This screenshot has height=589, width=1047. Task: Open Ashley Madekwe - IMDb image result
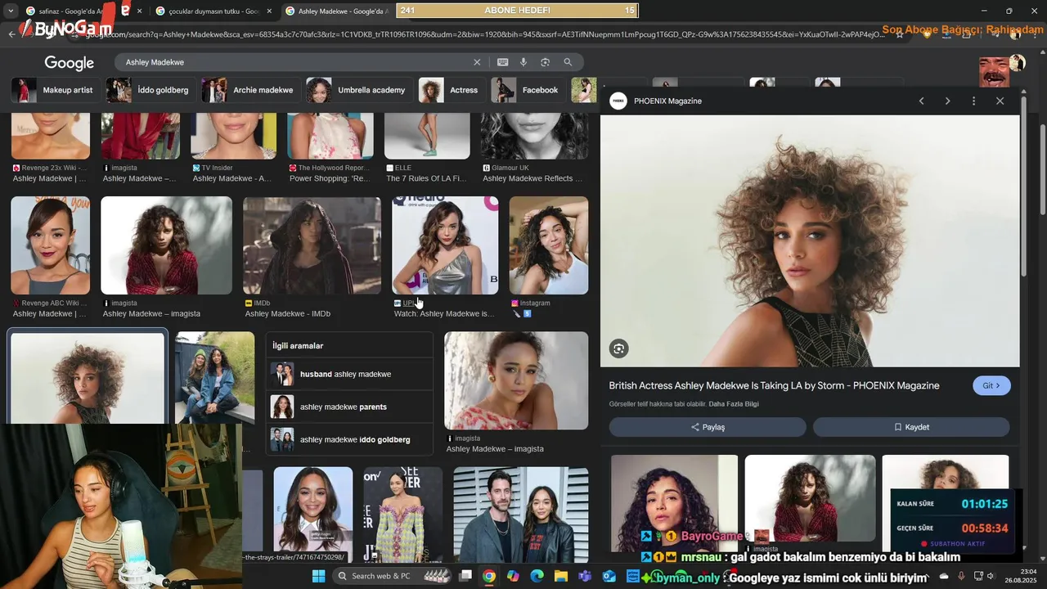coord(312,245)
